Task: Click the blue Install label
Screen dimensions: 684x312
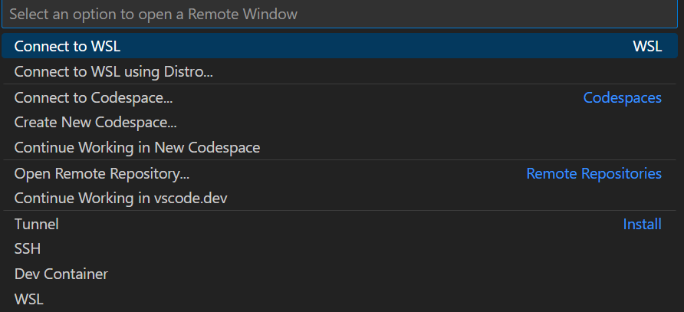Action: [x=642, y=225]
